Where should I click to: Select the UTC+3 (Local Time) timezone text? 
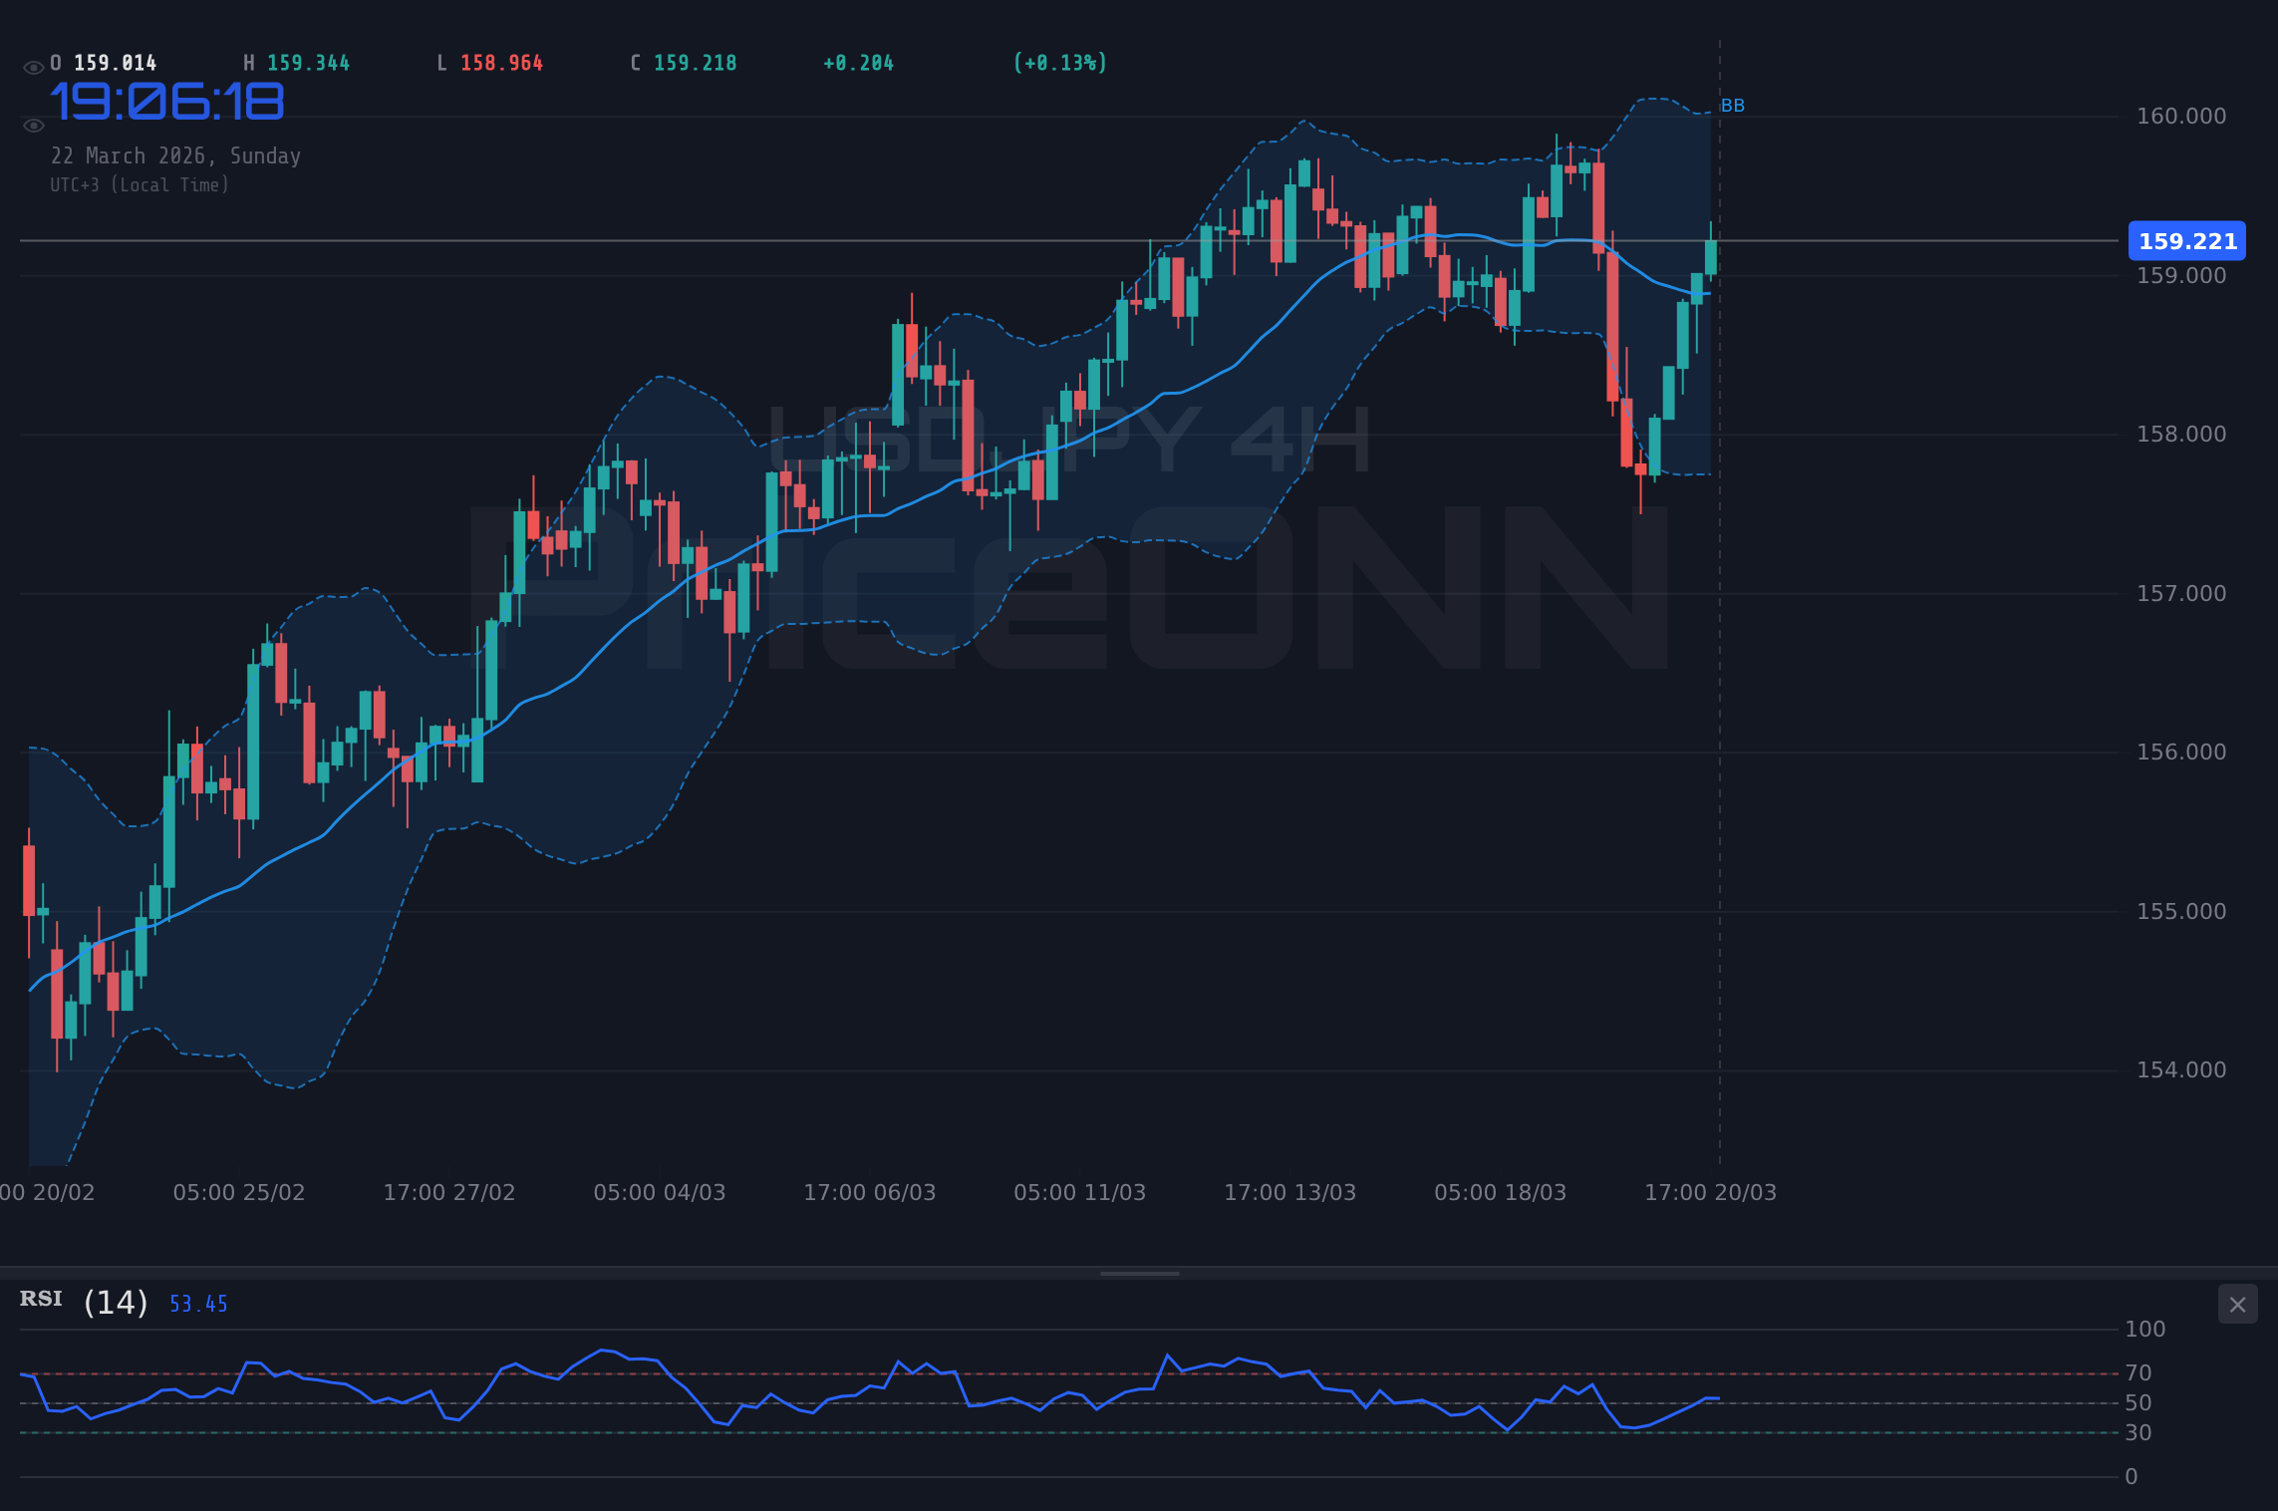(x=140, y=184)
